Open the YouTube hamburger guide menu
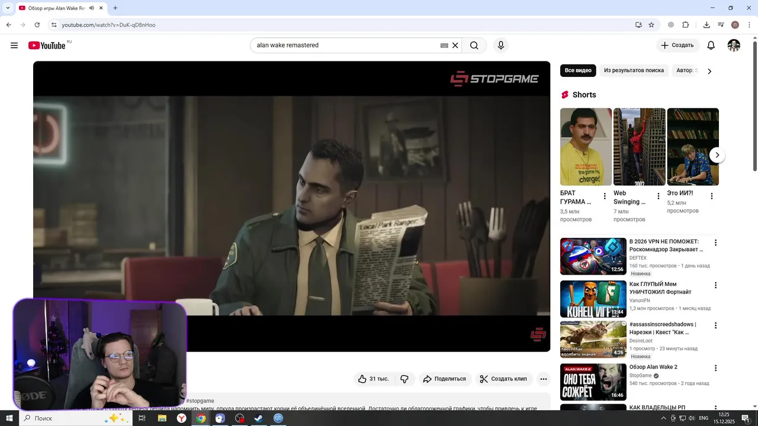This screenshot has width=758, height=426. click(x=14, y=46)
